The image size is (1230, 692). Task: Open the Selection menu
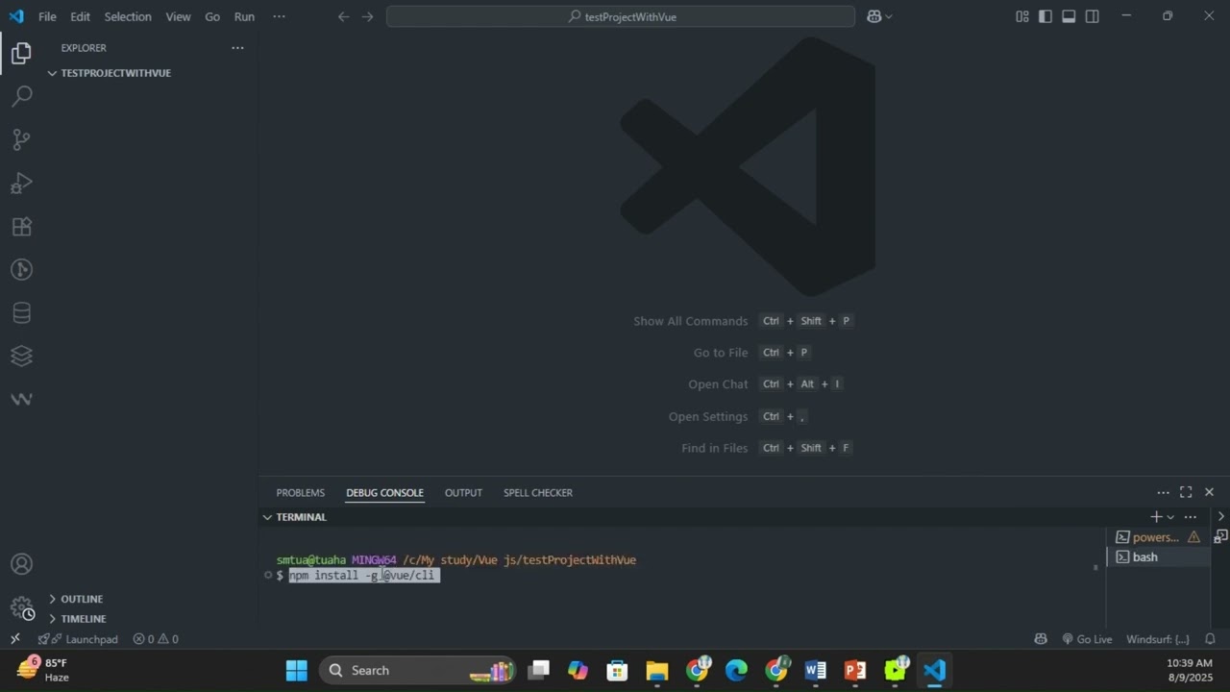pyautogui.click(x=128, y=16)
